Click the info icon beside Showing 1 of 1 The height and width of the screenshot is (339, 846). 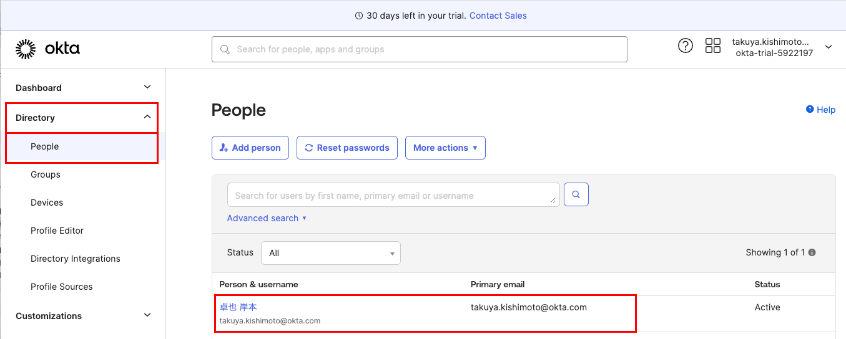click(x=812, y=252)
